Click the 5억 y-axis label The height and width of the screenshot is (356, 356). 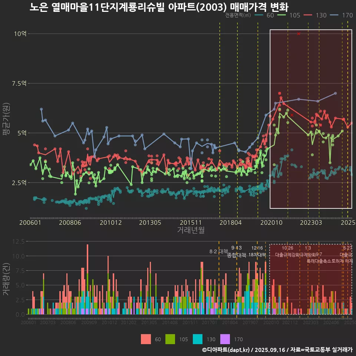point(22,133)
